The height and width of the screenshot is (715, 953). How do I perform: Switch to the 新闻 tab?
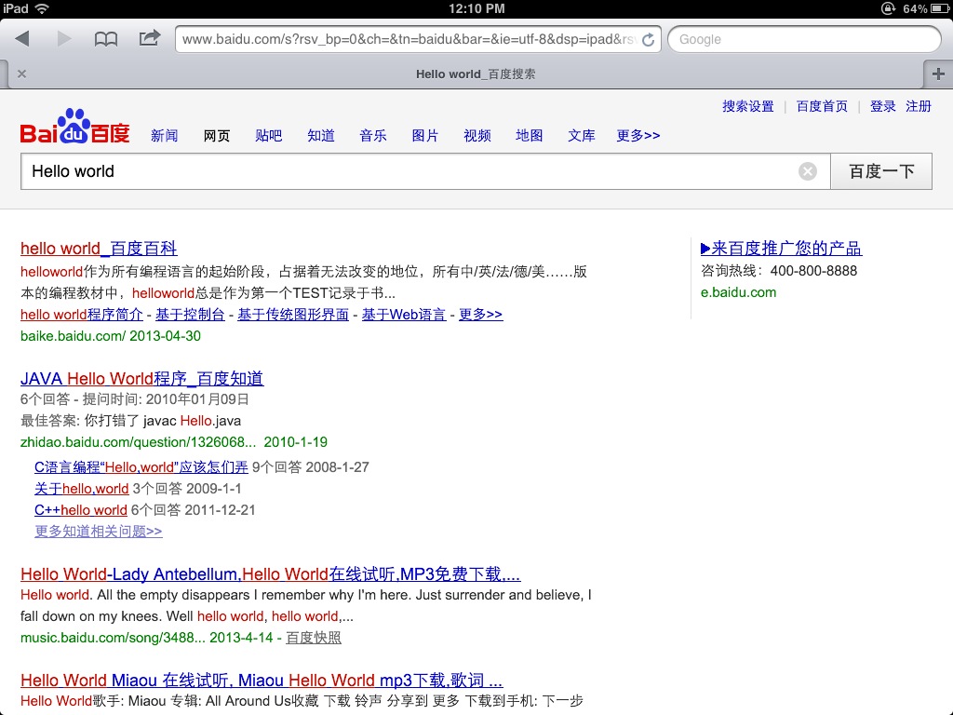164,136
